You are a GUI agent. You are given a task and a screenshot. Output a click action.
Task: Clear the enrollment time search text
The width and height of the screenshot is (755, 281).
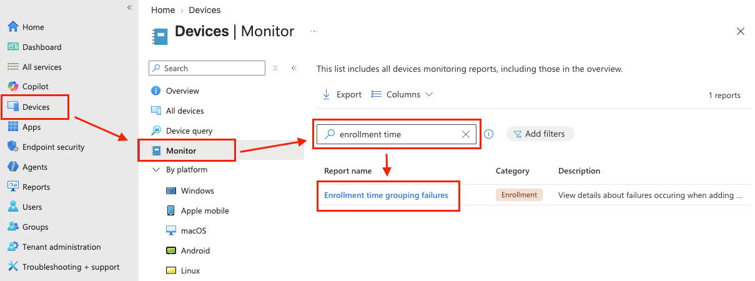coord(465,134)
